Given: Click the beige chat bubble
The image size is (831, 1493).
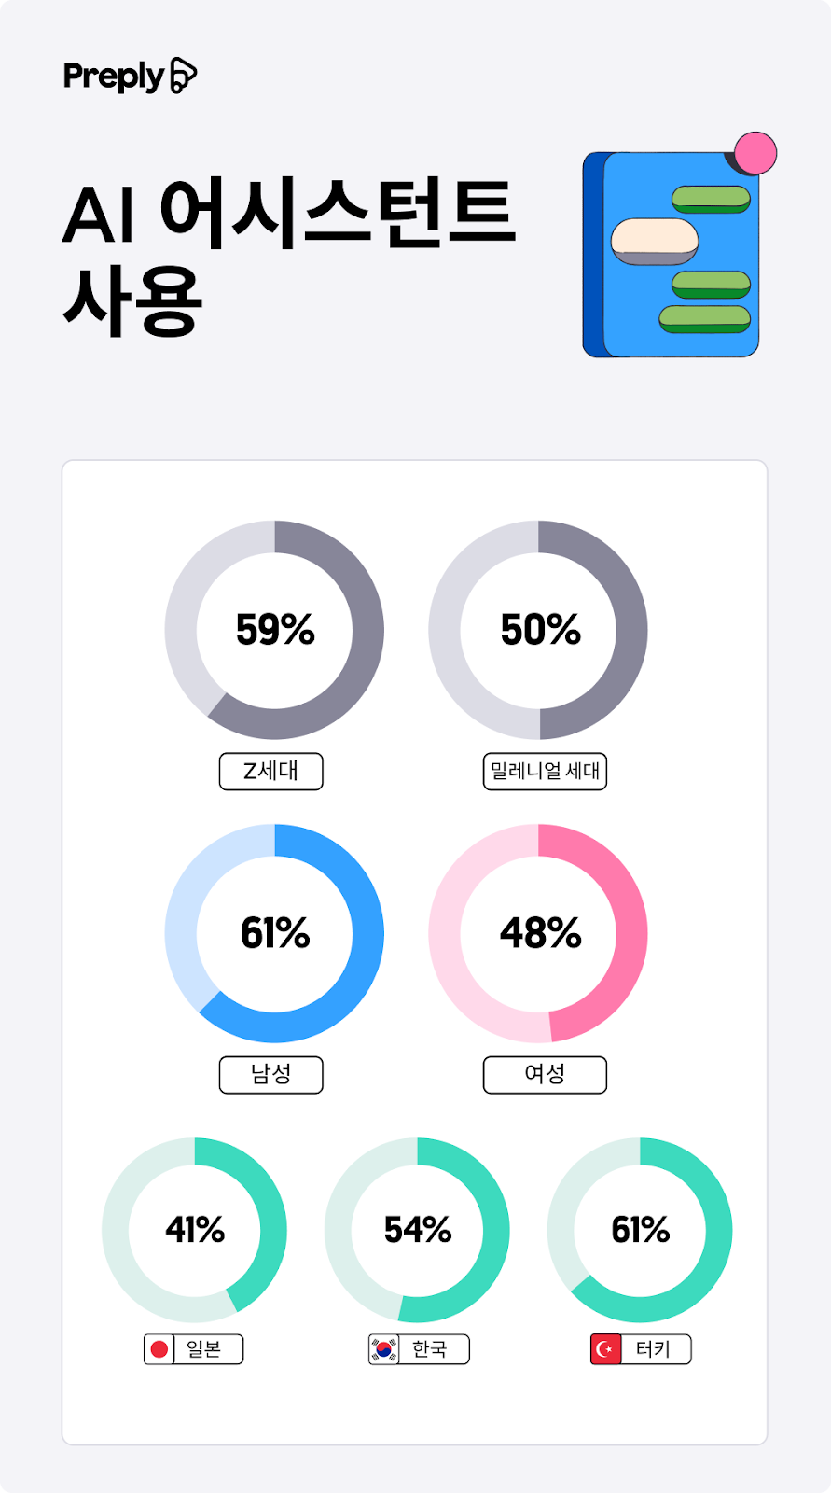Looking at the screenshot, I should coord(654,241).
